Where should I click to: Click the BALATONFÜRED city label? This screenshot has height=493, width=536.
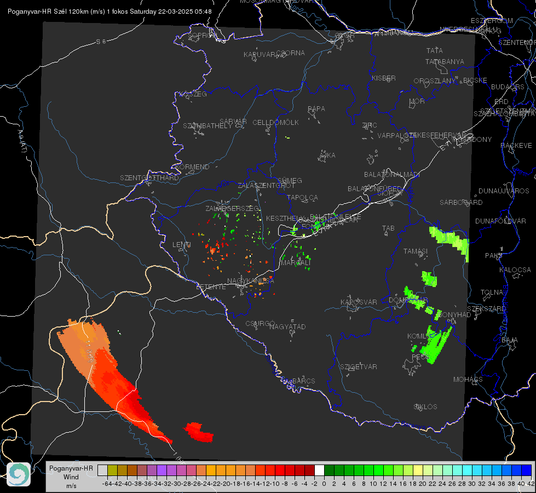tap(374, 189)
